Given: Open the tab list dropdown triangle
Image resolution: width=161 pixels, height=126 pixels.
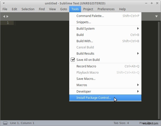Looking at the screenshot, I should click(156, 16).
